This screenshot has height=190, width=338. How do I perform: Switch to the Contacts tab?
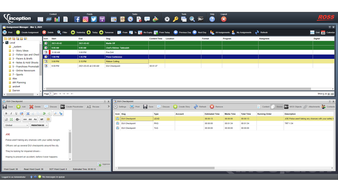[x=328, y=106]
